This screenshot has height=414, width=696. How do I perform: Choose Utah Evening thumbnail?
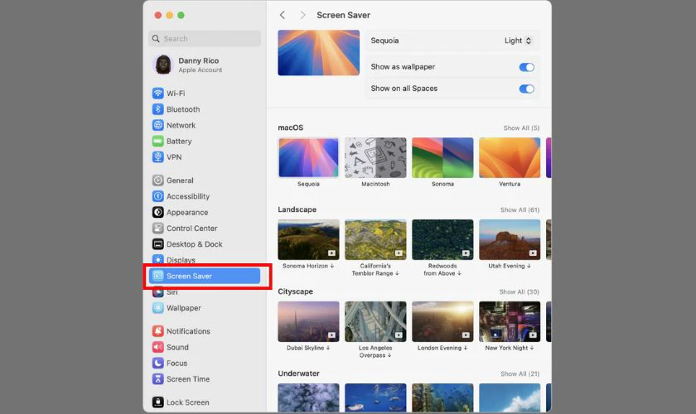point(510,239)
